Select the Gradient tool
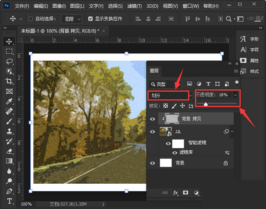 [9, 161]
